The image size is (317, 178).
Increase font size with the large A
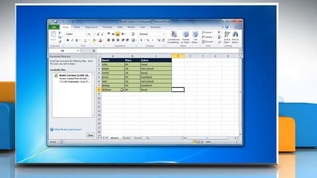pos(98,34)
